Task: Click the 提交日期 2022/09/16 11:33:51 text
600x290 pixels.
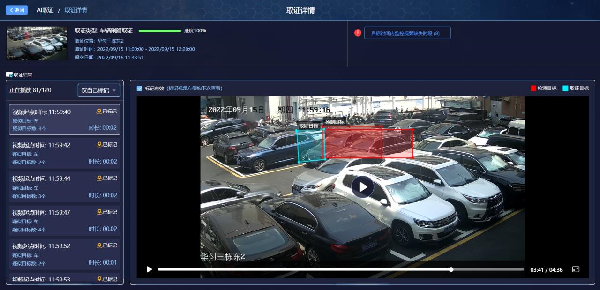Action: (x=109, y=58)
